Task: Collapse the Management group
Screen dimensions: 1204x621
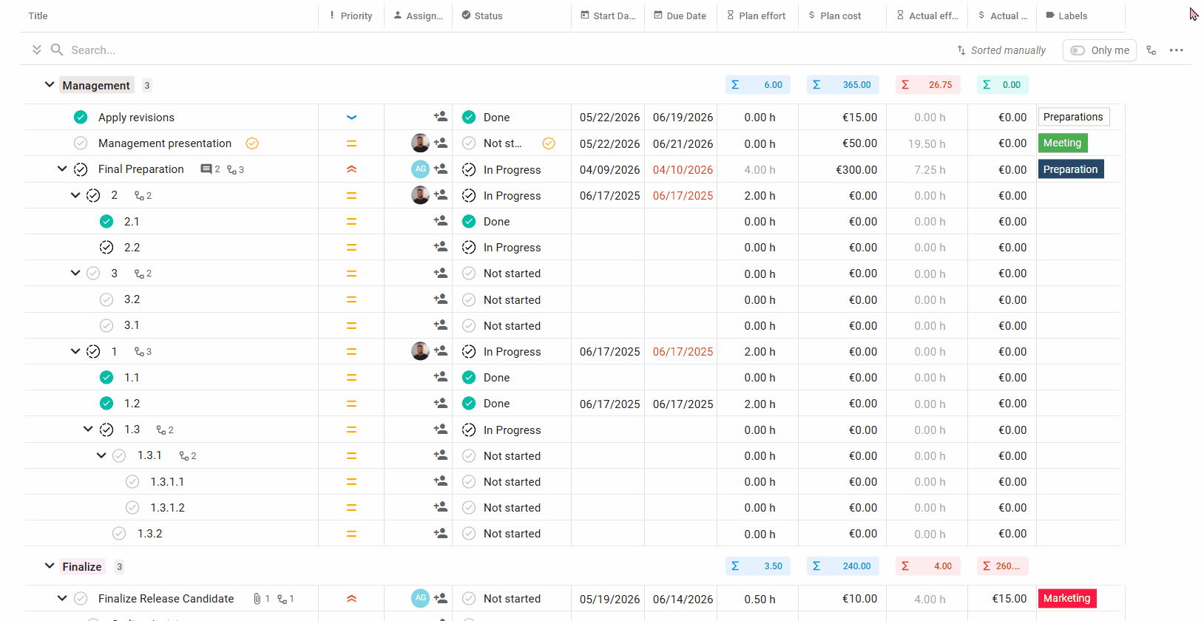Action: tap(50, 85)
